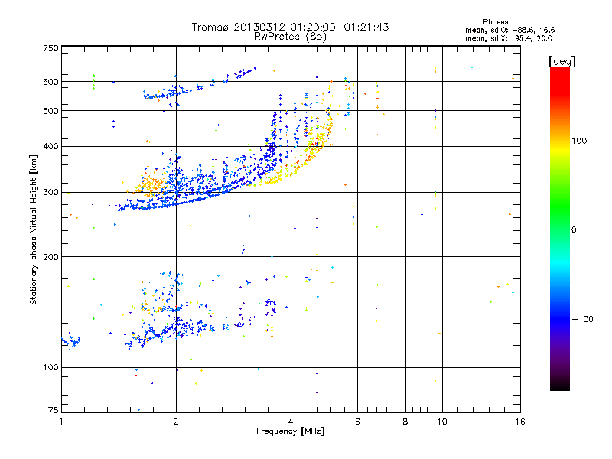Click the 'Phases' header label

click(x=495, y=22)
